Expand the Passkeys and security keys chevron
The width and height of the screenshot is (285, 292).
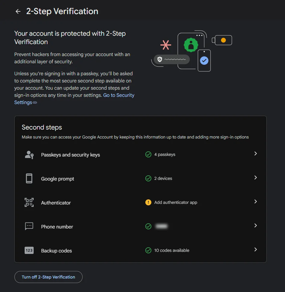tap(256, 153)
